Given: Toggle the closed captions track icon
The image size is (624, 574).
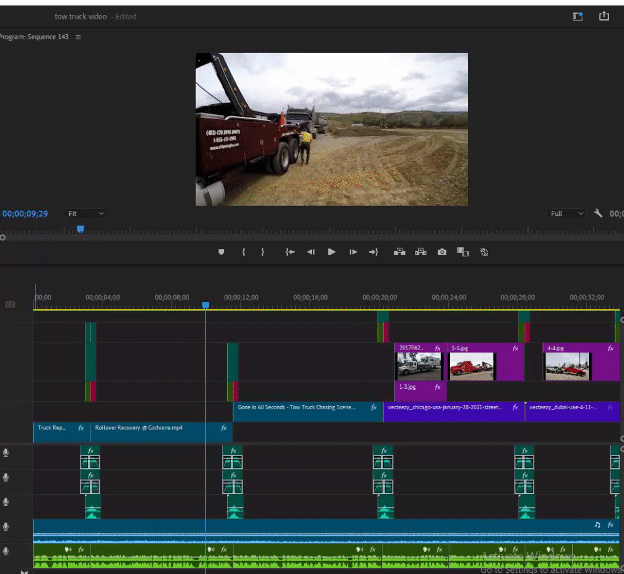Looking at the screenshot, I should click(x=10, y=304).
